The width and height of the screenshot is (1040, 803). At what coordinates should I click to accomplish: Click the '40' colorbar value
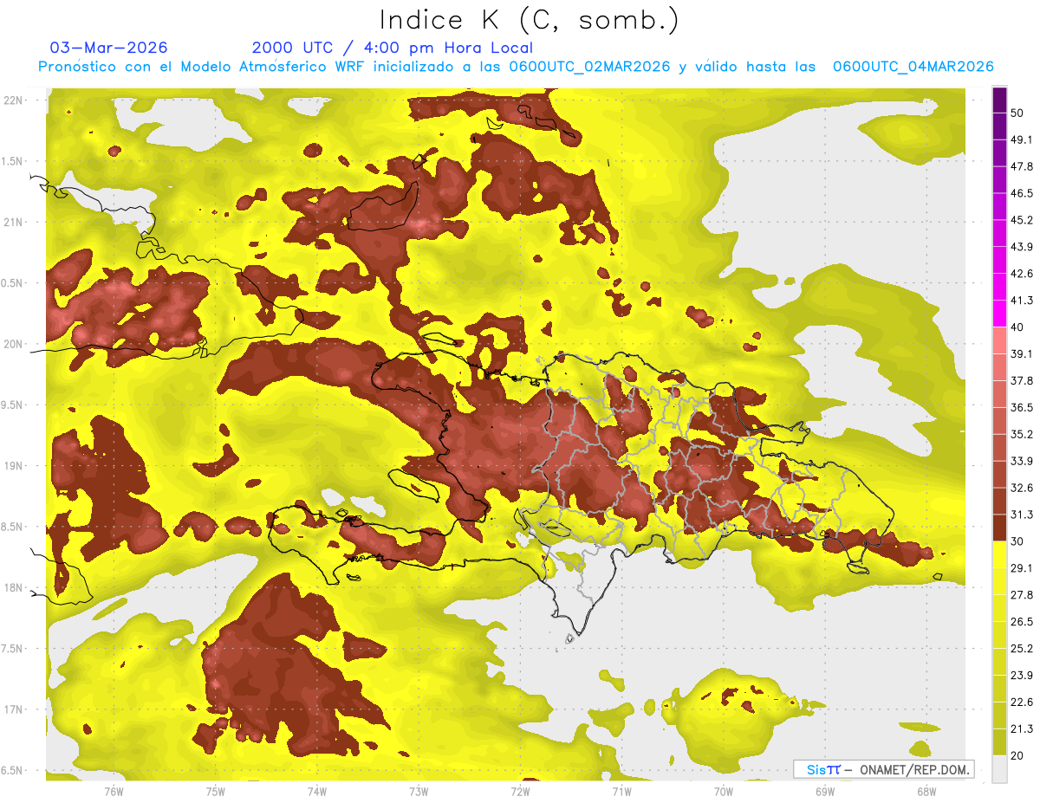[1018, 327]
